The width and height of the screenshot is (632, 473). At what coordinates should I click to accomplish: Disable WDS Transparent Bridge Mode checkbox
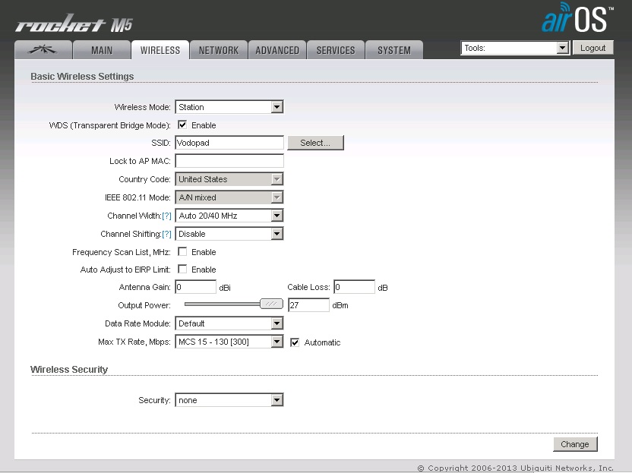(182, 125)
